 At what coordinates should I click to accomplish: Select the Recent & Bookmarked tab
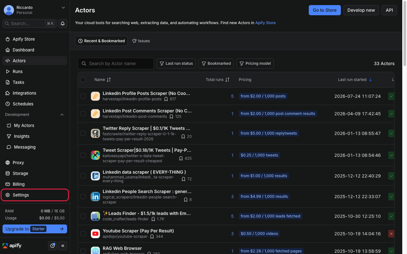click(101, 41)
